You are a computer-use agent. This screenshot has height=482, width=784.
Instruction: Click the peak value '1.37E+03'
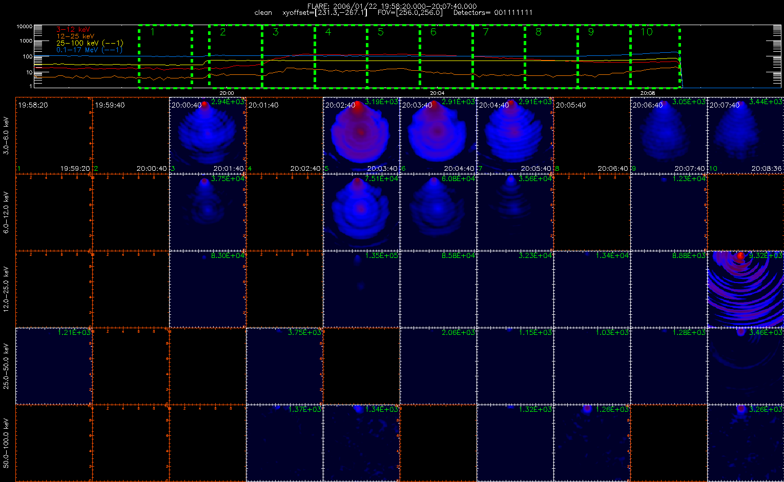point(305,409)
